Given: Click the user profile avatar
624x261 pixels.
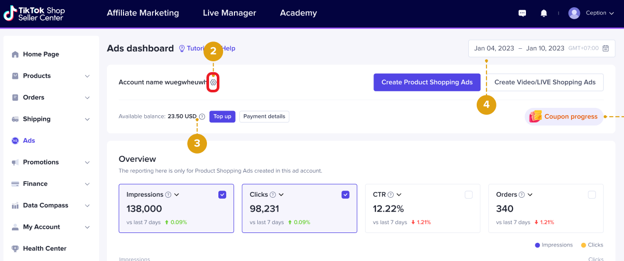Looking at the screenshot, I should point(574,13).
